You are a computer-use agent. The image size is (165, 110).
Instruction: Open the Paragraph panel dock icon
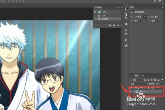pyautogui.click(x=126, y=34)
